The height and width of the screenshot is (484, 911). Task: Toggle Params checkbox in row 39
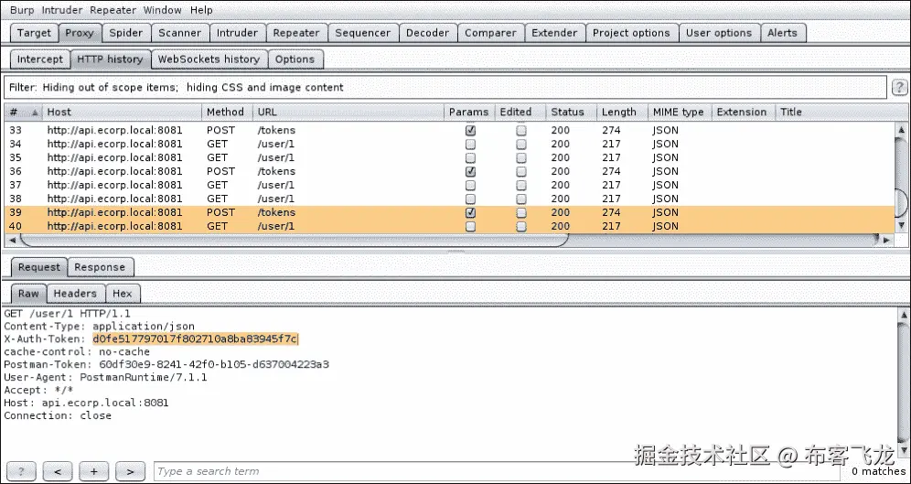(x=471, y=212)
